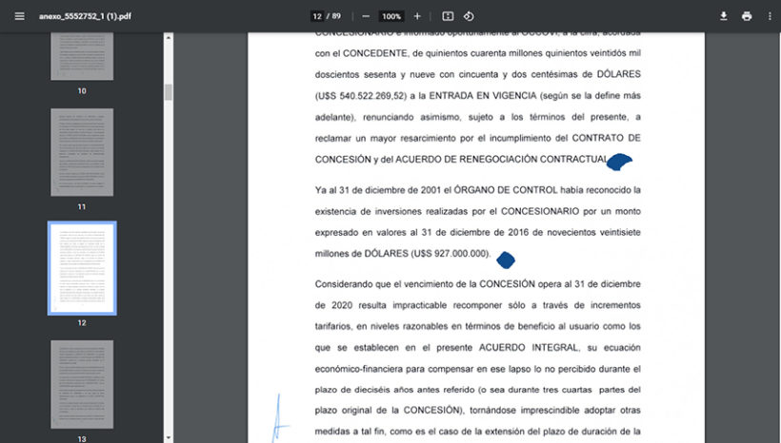Zoom out with the minus icon
The width and height of the screenshot is (781, 443).
coord(365,16)
